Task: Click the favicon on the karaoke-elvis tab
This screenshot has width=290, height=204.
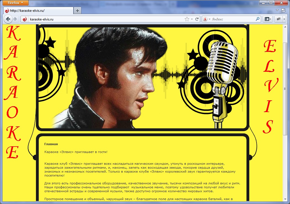Action: pyautogui.click(x=7, y=11)
